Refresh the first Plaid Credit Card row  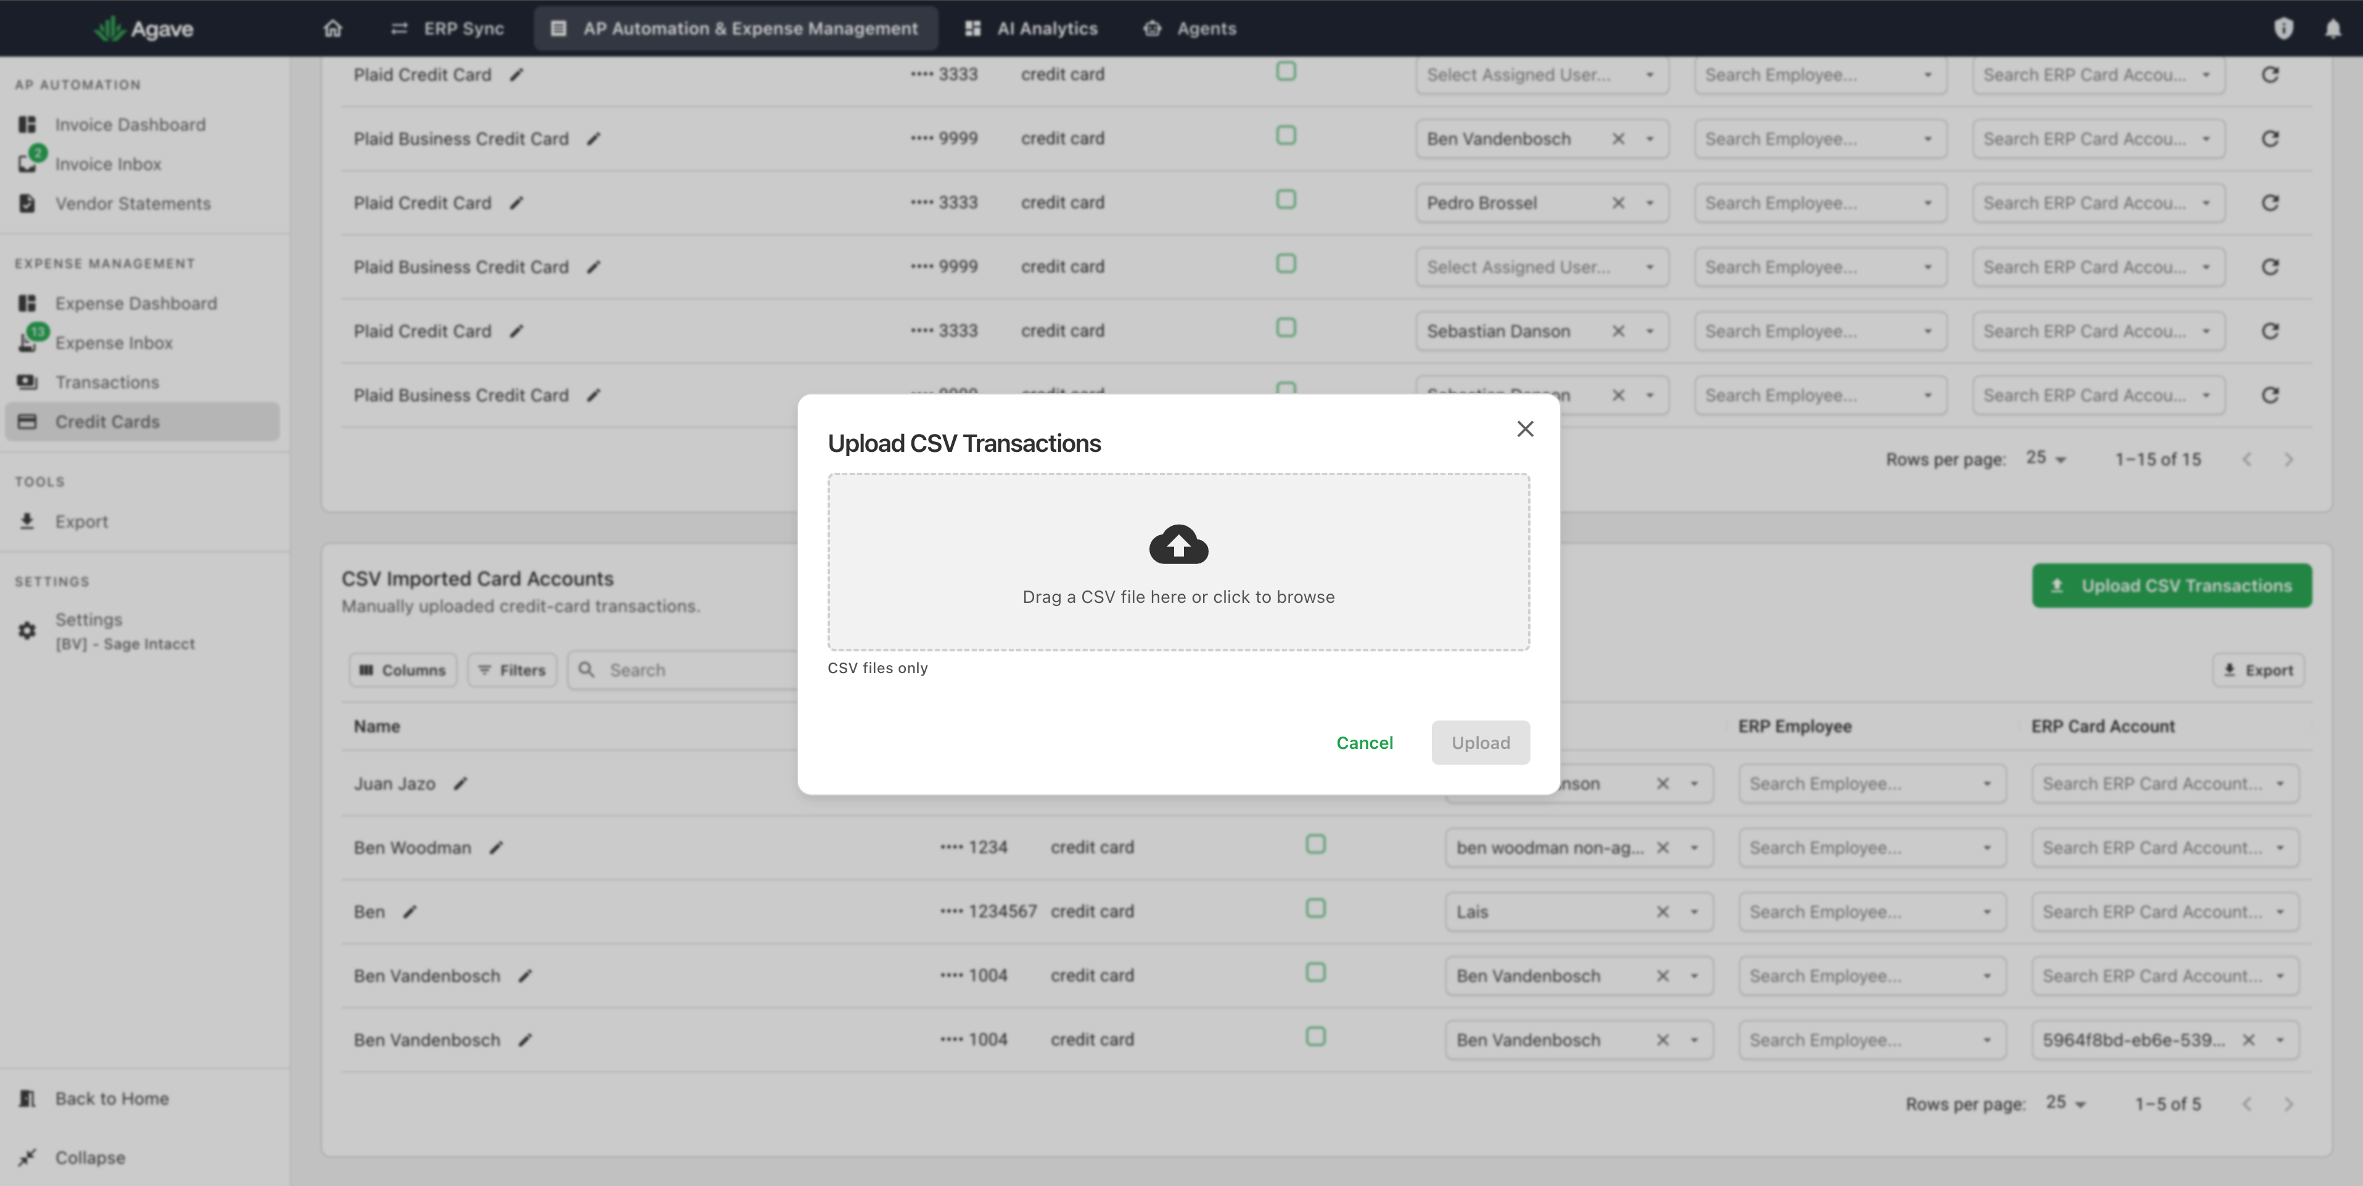(2271, 75)
